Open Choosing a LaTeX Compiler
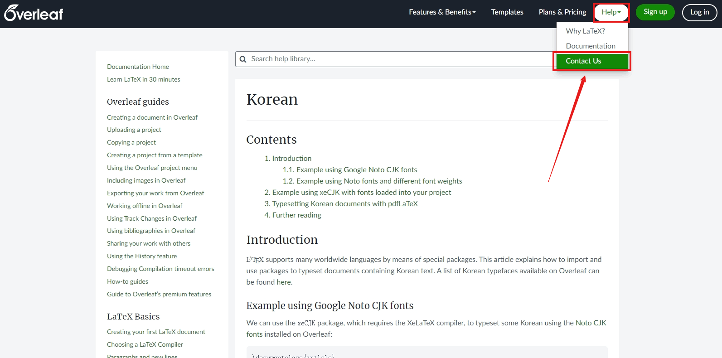Image resolution: width=722 pixels, height=358 pixels. coord(145,344)
